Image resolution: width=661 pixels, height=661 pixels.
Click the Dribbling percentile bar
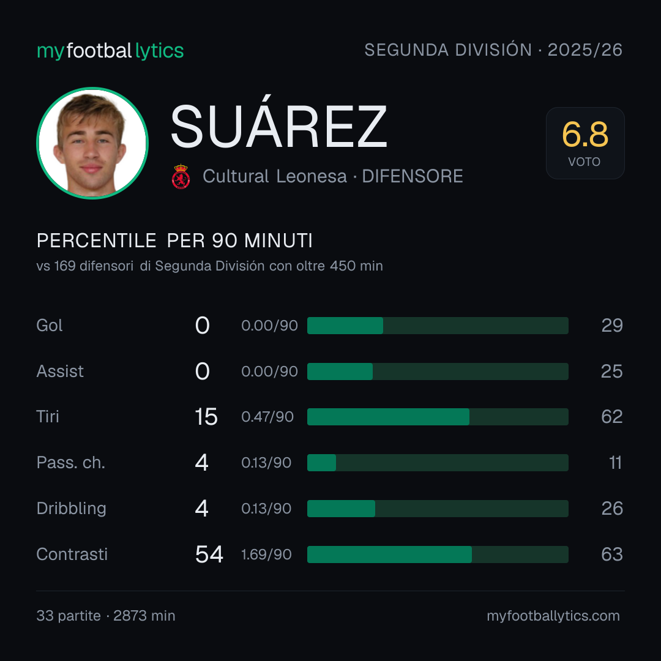pyautogui.click(x=438, y=509)
